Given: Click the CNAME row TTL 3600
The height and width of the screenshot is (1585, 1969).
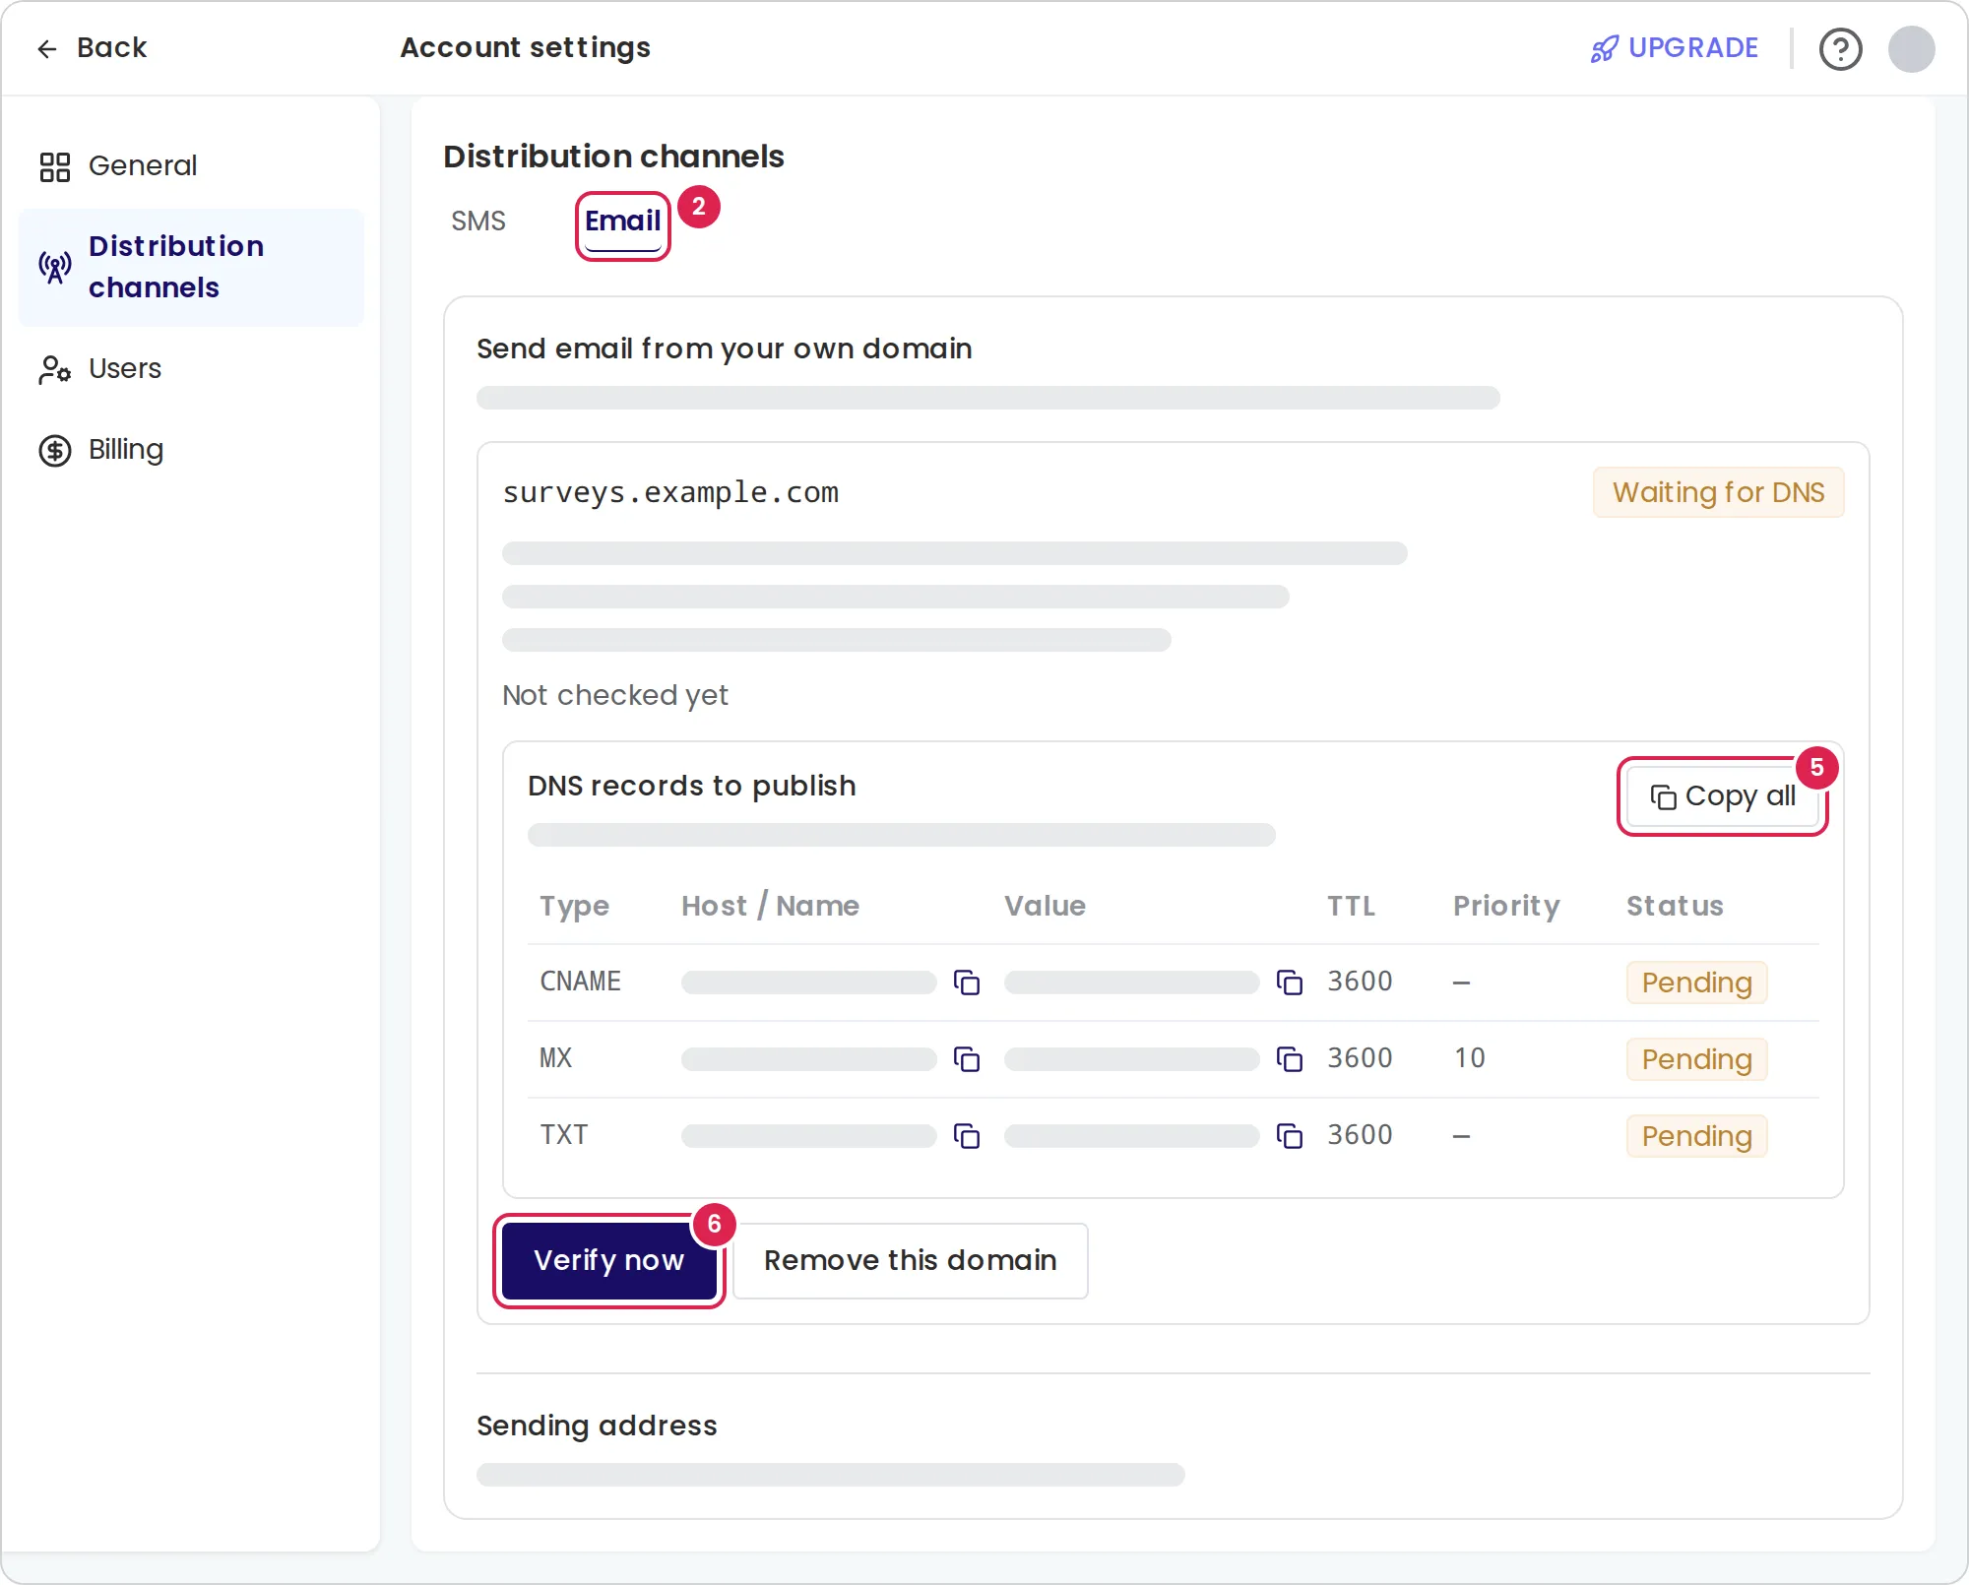Looking at the screenshot, I should [1360, 982].
